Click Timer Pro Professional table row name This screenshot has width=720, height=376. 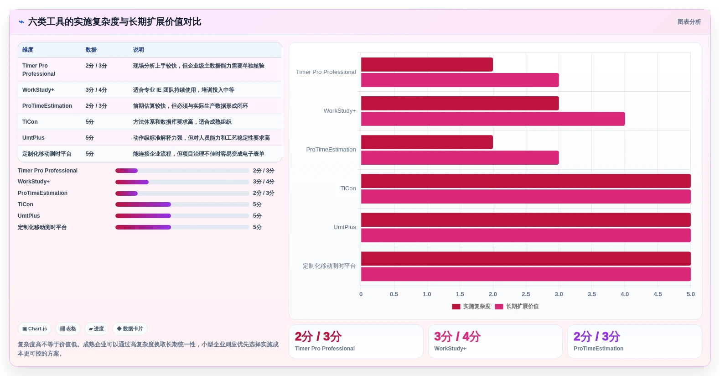(x=39, y=70)
